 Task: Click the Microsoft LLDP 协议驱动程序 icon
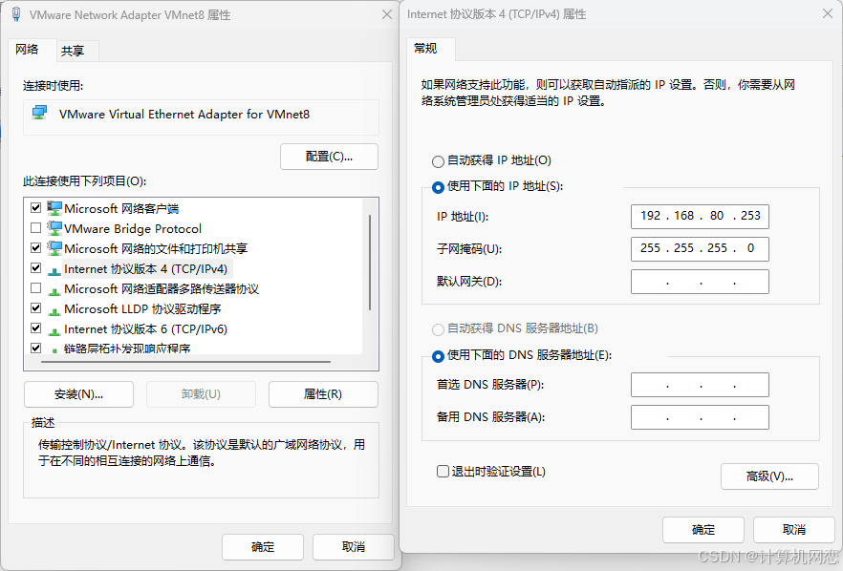[x=54, y=310]
